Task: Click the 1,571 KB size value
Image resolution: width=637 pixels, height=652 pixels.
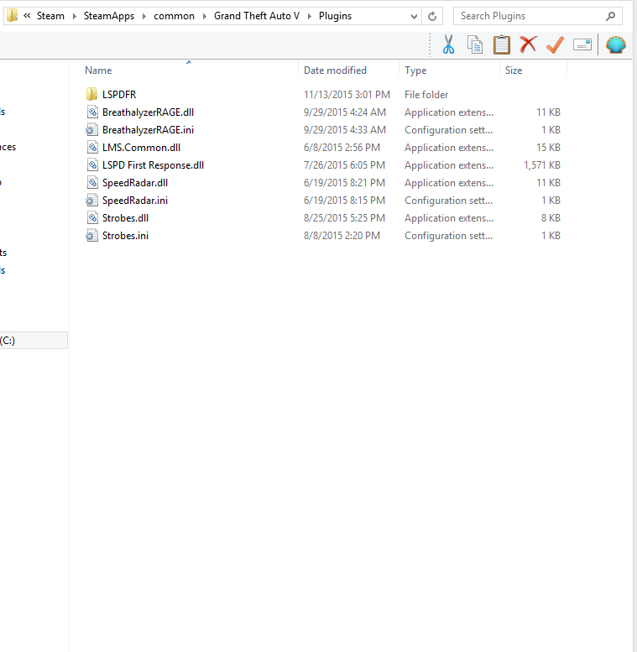Action: [542, 165]
